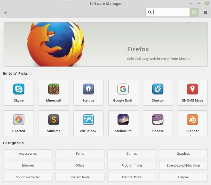Image resolution: width=211 pixels, height=185 pixels.
Task: Close the Software Manager window
Action: [x=207, y=4]
